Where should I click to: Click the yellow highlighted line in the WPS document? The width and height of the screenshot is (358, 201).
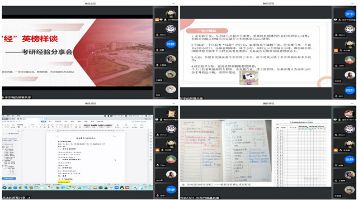point(64,182)
